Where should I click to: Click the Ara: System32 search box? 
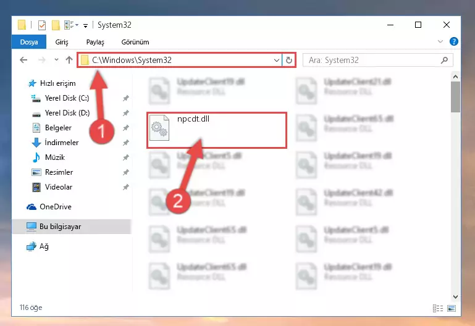coord(378,60)
